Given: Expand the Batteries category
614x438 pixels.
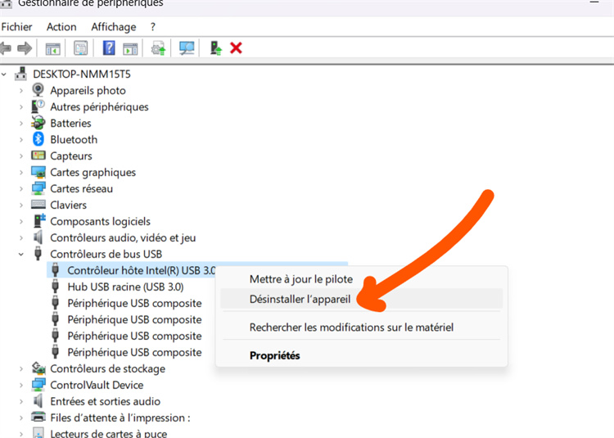Looking at the screenshot, I should (21, 124).
